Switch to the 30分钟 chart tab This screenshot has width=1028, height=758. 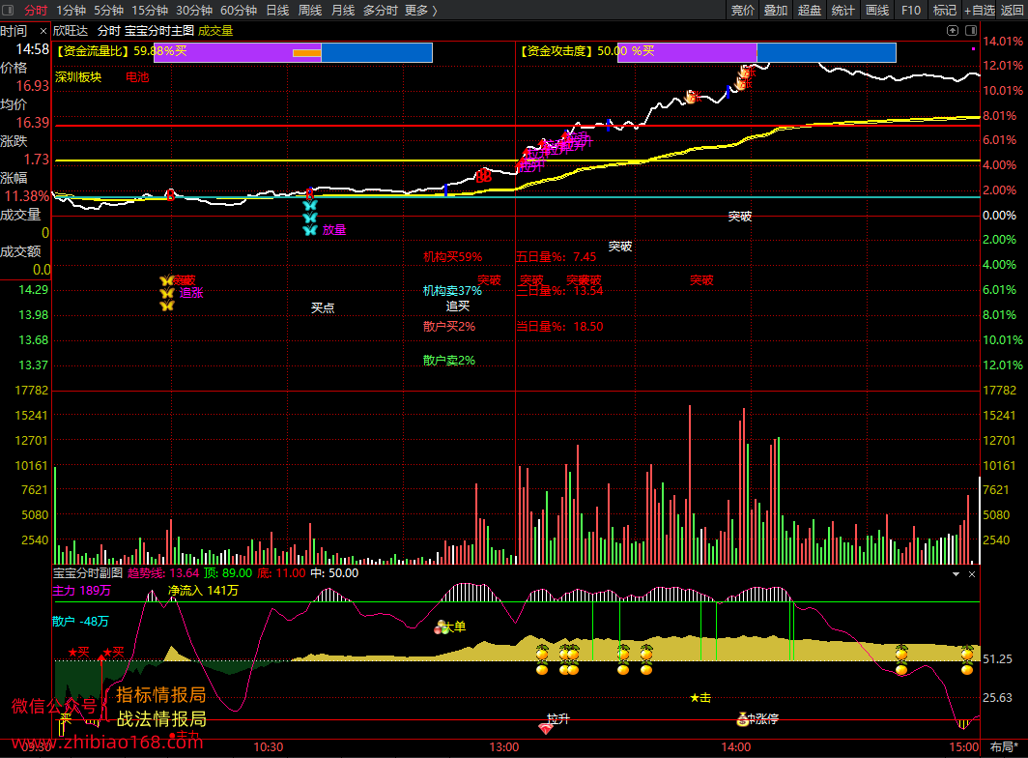coord(194,10)
